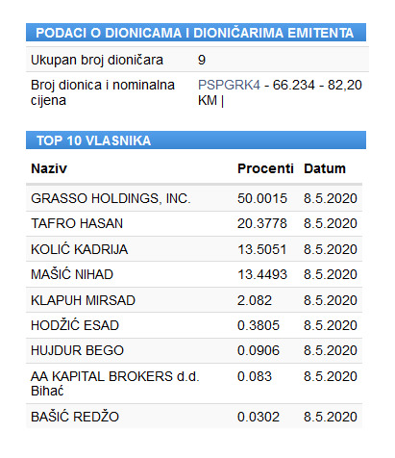This screenshot has width=395, height=458.
Task: Select the KOLIĆ KADRIJA row
Action: point(194,249)
